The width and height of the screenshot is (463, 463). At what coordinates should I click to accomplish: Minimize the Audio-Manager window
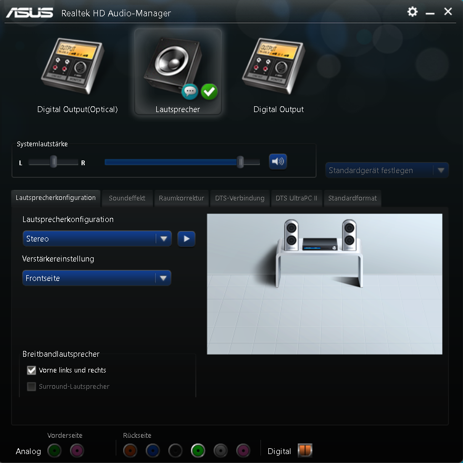tap(430, 13)
